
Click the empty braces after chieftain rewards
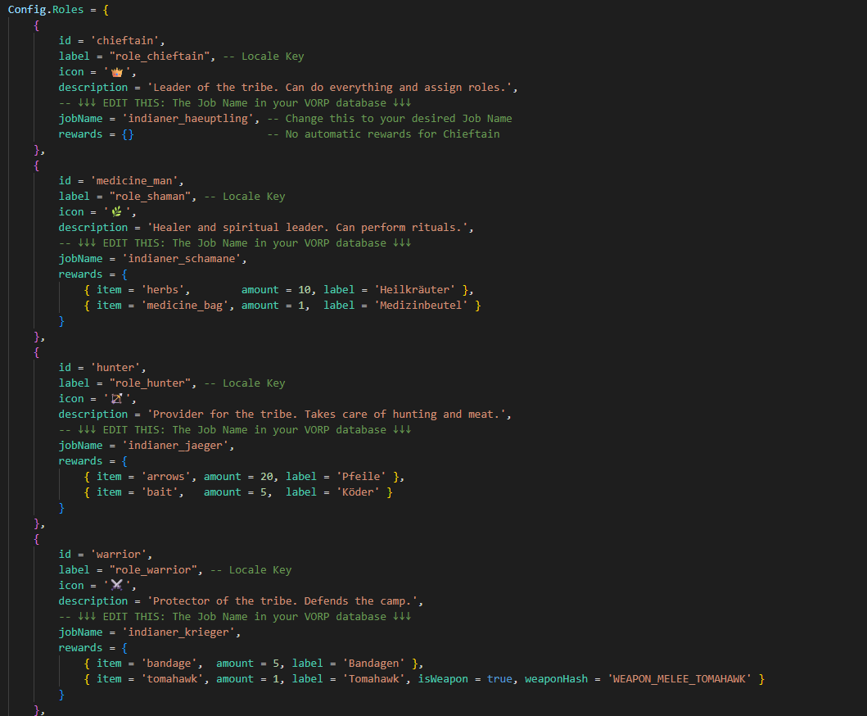pos(128,134)
